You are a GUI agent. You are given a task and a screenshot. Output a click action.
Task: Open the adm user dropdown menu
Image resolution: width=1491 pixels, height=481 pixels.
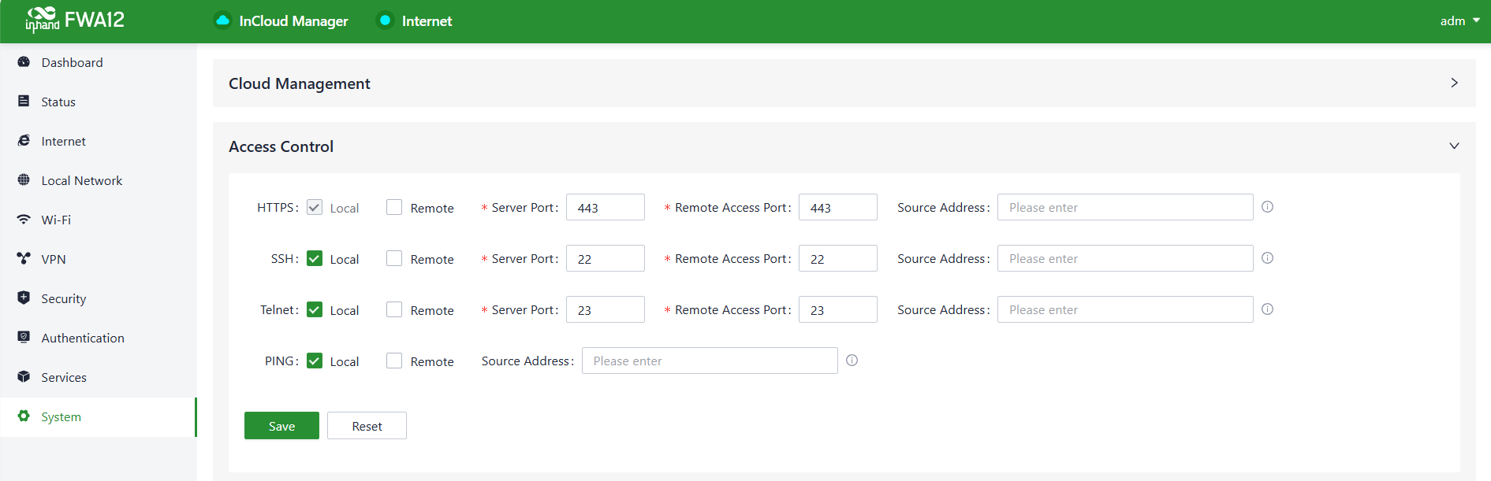click(x=1459, y=21)
